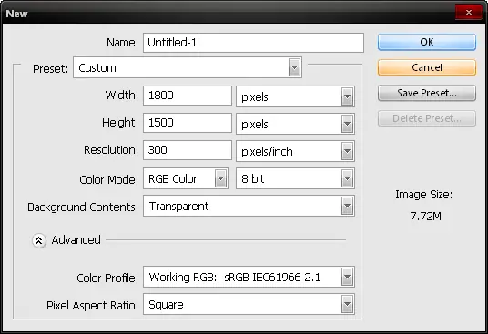The image size is (488, 334).
Task: Click the Image Size label
Action: (x=423, y=195)
